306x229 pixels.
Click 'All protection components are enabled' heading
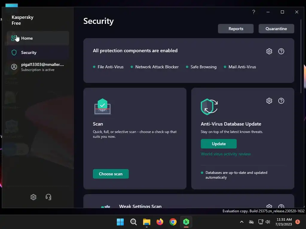pyautogui.click(x=135, y=50)
